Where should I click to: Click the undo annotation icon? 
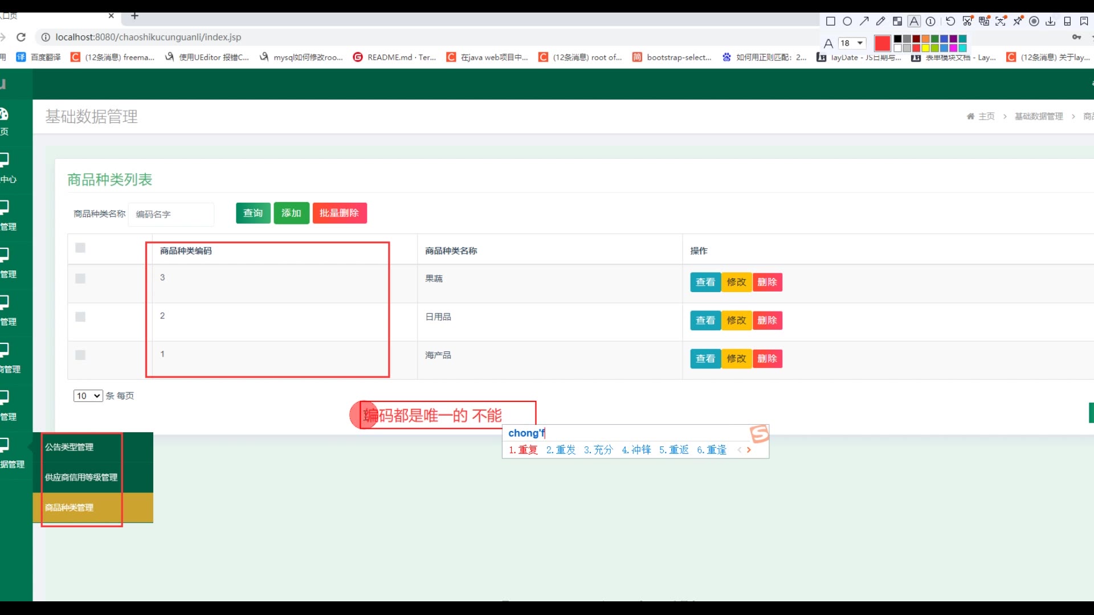click(950, 21)
